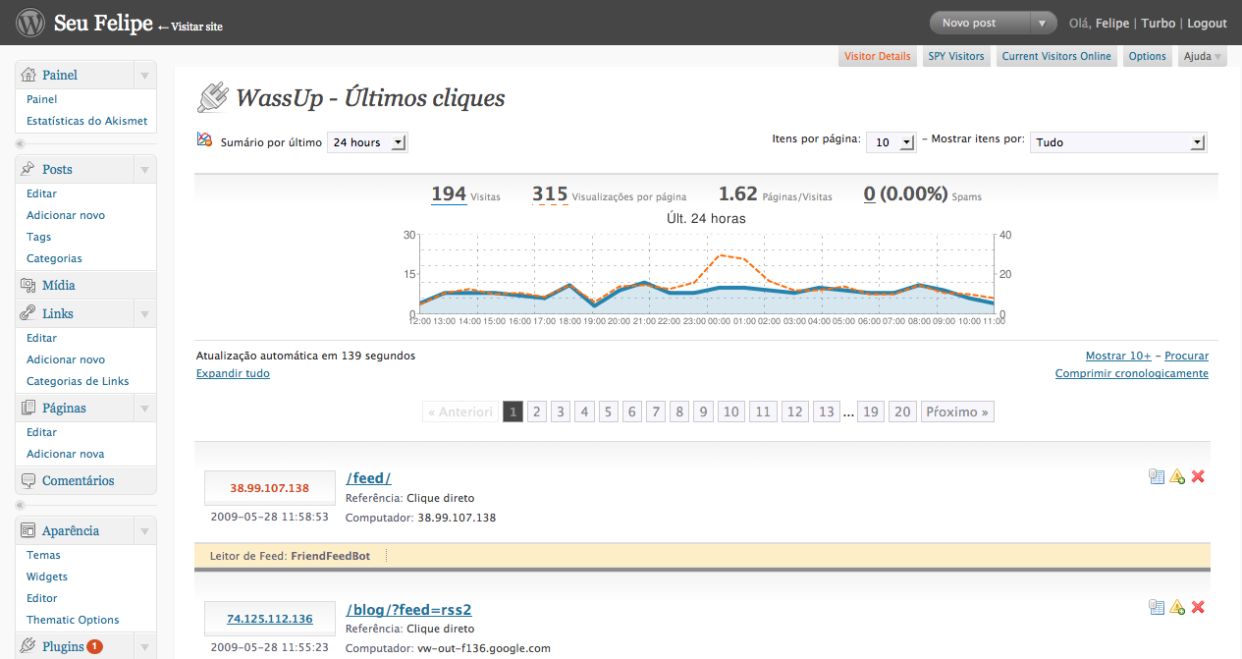Screen dimensions: 1242x659
Task: Open Thematic Options in the sidebar
Action: [x=73, y=620]
